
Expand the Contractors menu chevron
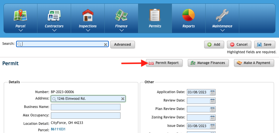54,30
